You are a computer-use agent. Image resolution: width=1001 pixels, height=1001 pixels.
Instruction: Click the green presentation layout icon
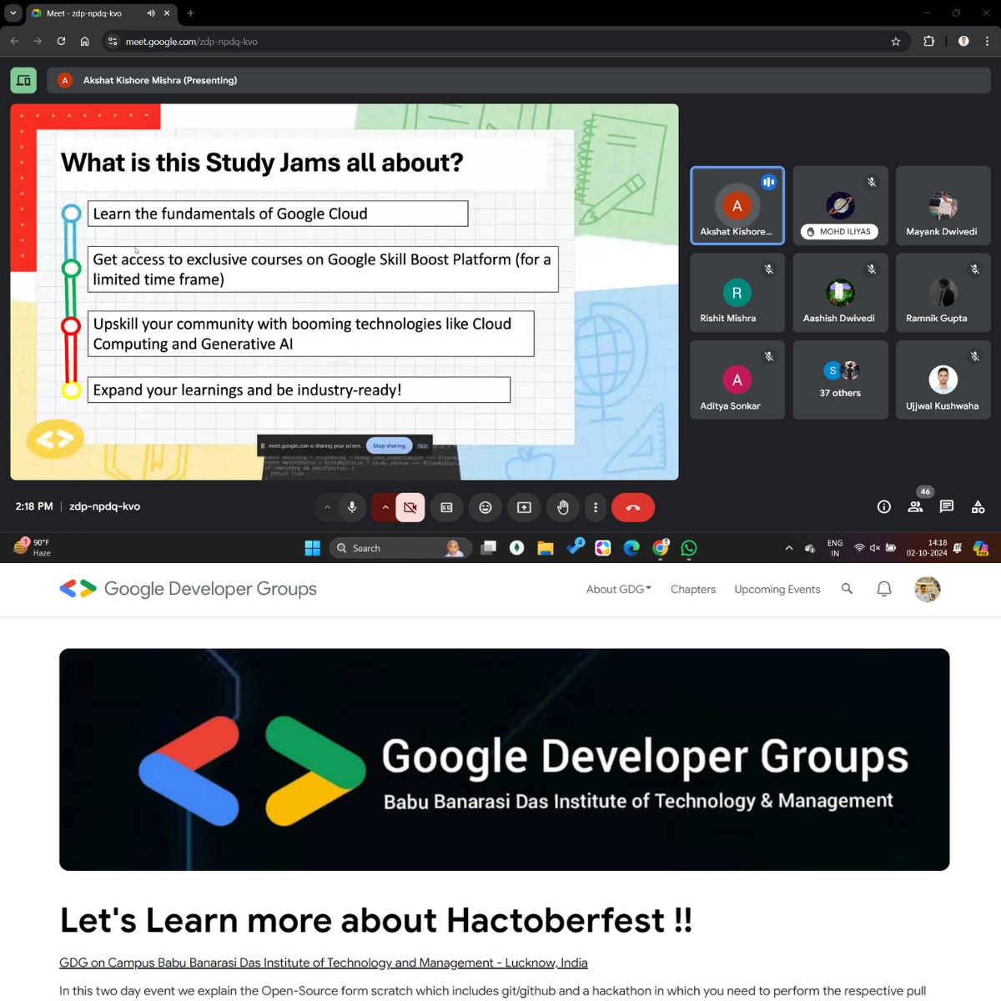tap(23, 80)
